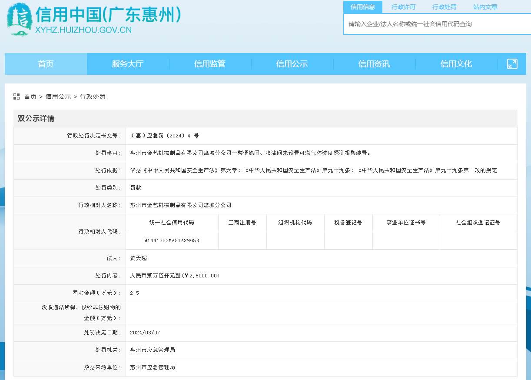Click the 社会组织登记证号 column header

pyautogui.click(x=478, y=223)
